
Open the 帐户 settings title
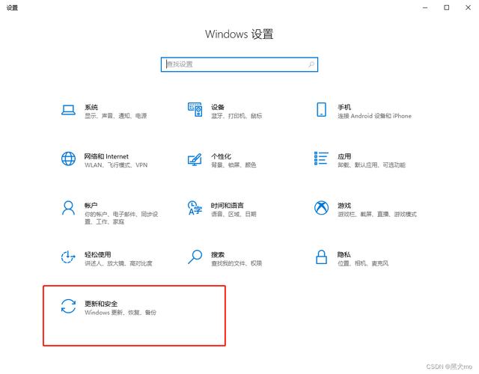click(x=91, y=206)
